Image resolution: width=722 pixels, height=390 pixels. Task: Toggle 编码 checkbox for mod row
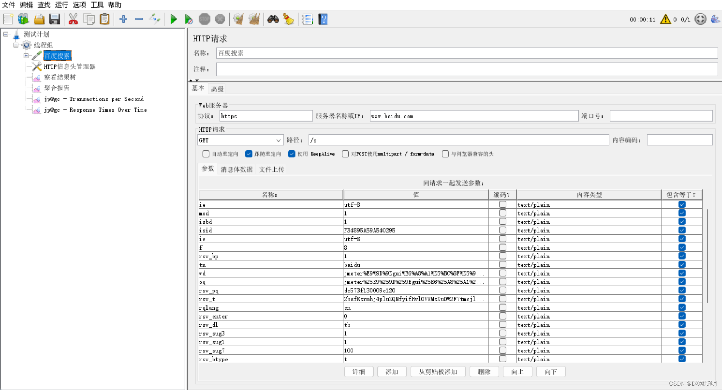[503, 213]
